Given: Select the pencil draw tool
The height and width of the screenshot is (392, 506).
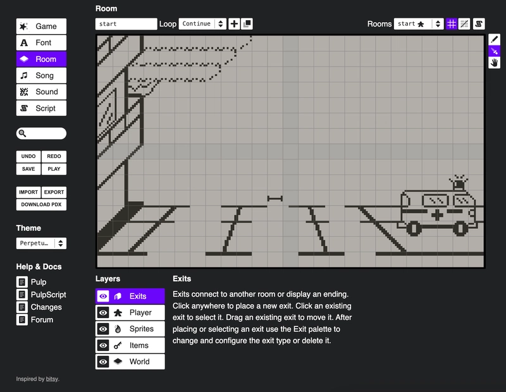Looking at the screenshot, I should 494,39.
